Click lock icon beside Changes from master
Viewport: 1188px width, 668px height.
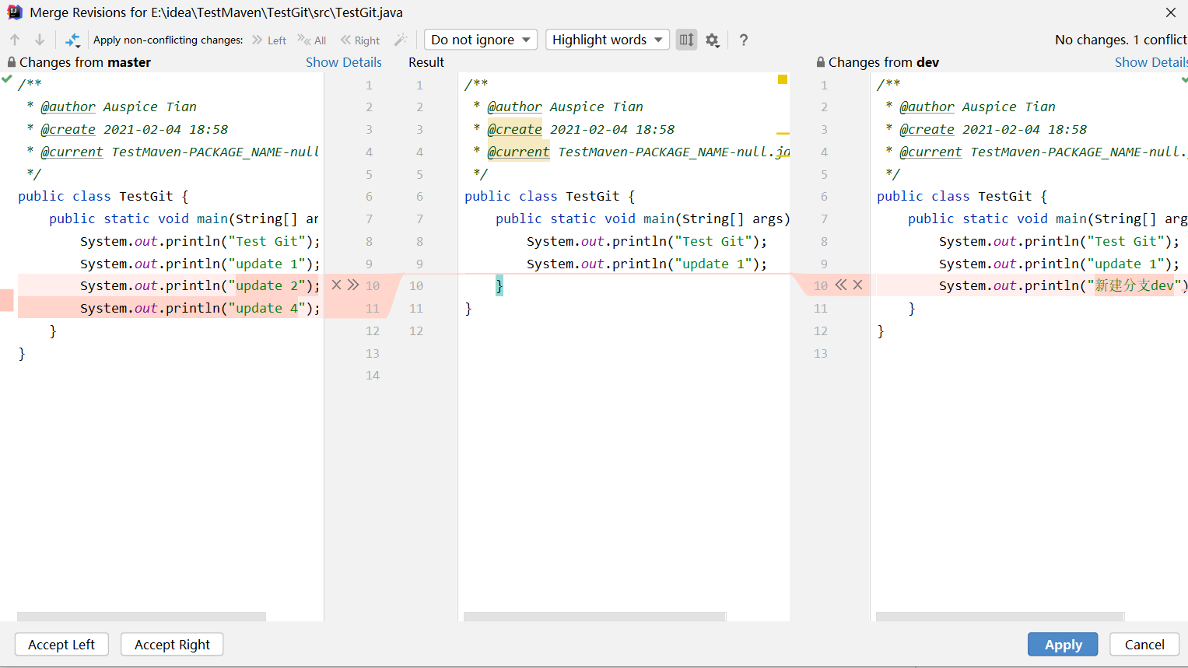click(12, 62)
